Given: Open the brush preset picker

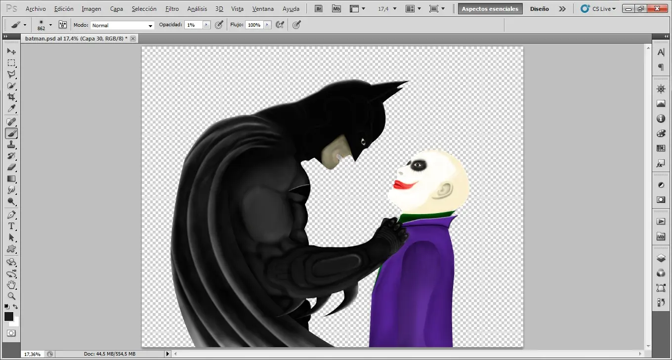Looking at the screenshot, I should 43,24.
